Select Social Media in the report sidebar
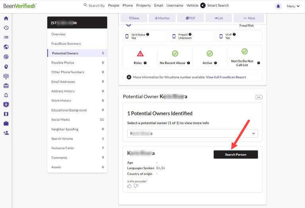 [60, 119]
